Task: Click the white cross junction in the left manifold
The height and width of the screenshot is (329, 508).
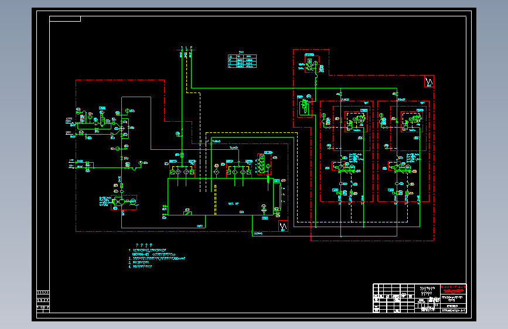Action: [x=122, y=128]
